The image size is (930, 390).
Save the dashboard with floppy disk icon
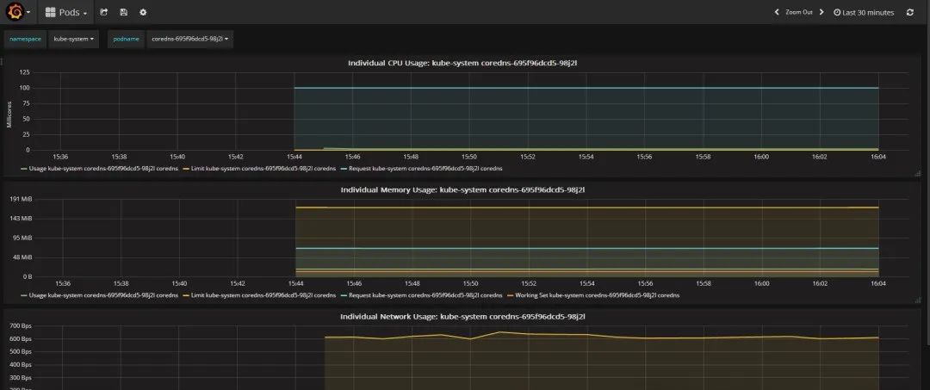click(123, 12)
